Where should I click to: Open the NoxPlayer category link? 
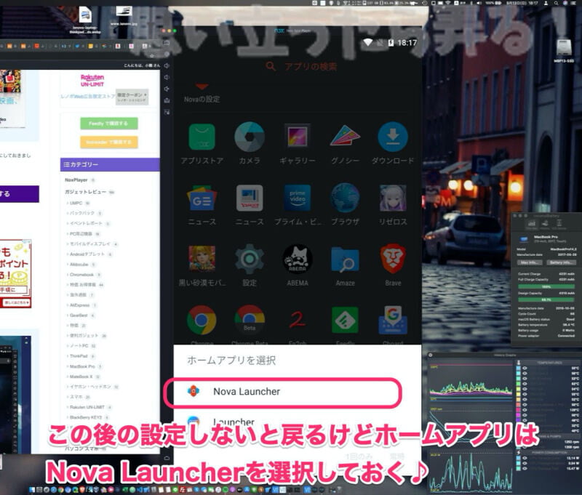(76, 180)
